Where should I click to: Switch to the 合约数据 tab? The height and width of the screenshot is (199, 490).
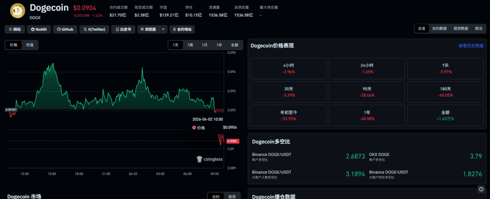tap(439, 29)
